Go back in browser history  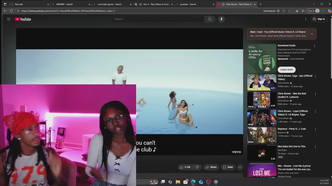click(x=5, y=11)
